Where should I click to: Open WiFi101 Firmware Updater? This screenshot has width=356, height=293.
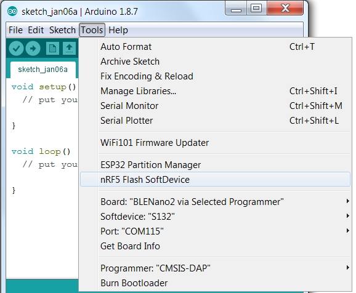click(x=215, y=143)
